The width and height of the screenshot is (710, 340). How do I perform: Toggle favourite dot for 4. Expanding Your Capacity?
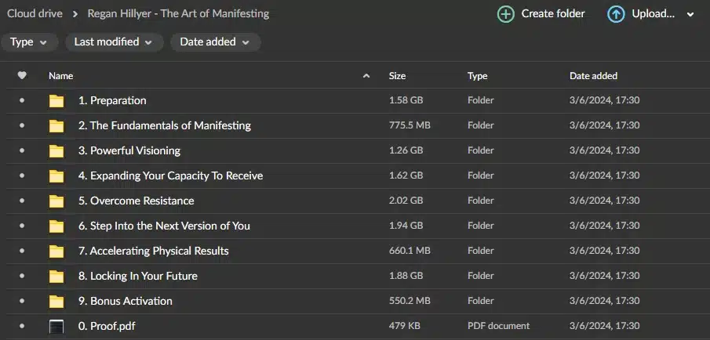click(22, 176)
